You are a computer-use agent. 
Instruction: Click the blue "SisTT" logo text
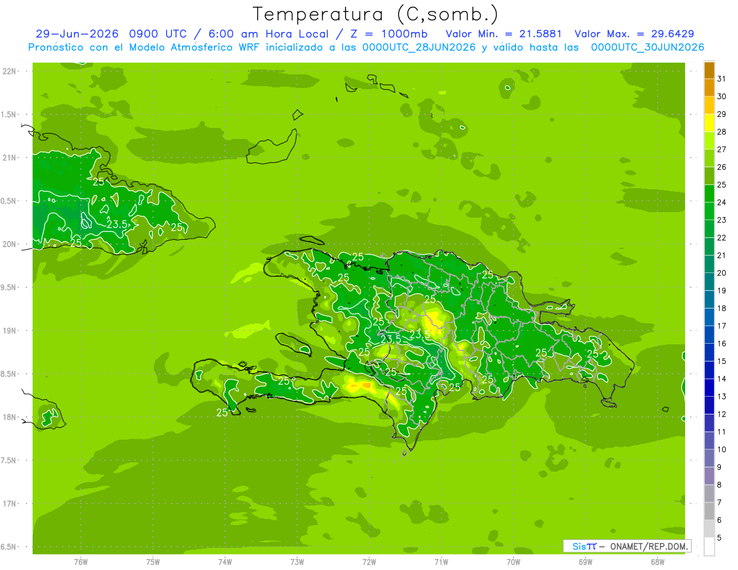click(584, 546)
